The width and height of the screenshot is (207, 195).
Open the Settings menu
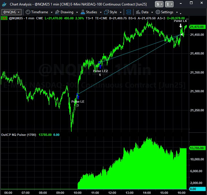click(167, 12)
